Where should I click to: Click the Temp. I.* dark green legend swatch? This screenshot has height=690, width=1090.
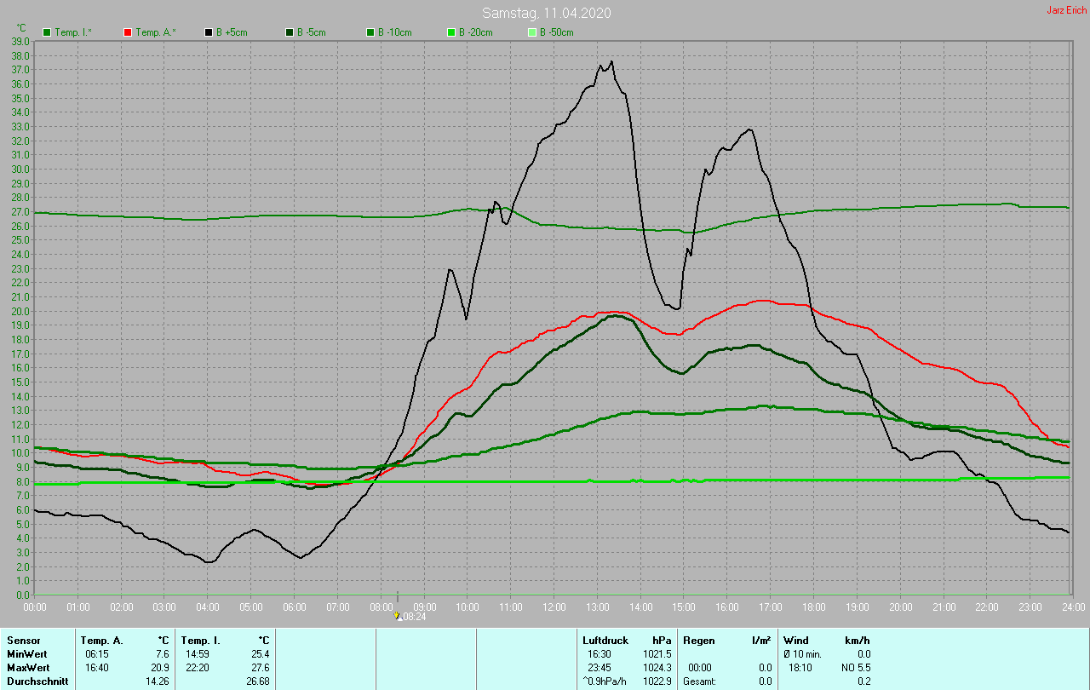pyautogui.click(x=47, y=32)
